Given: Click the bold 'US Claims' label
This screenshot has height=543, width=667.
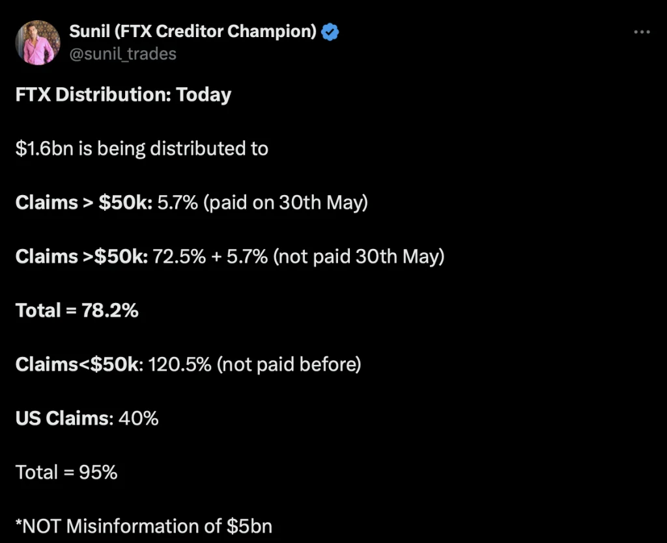Looking at the screenshot, I should (62, 418).
